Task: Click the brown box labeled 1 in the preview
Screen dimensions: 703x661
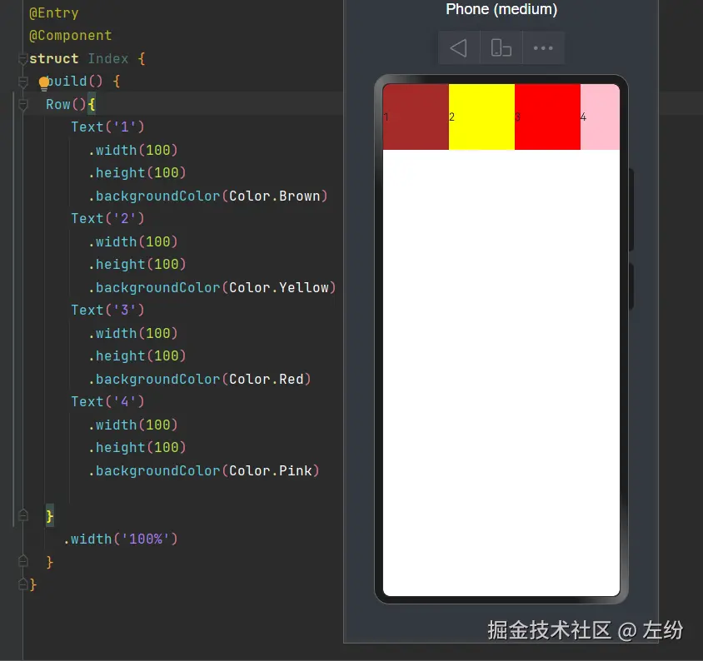Action: (x=416, y=117)
